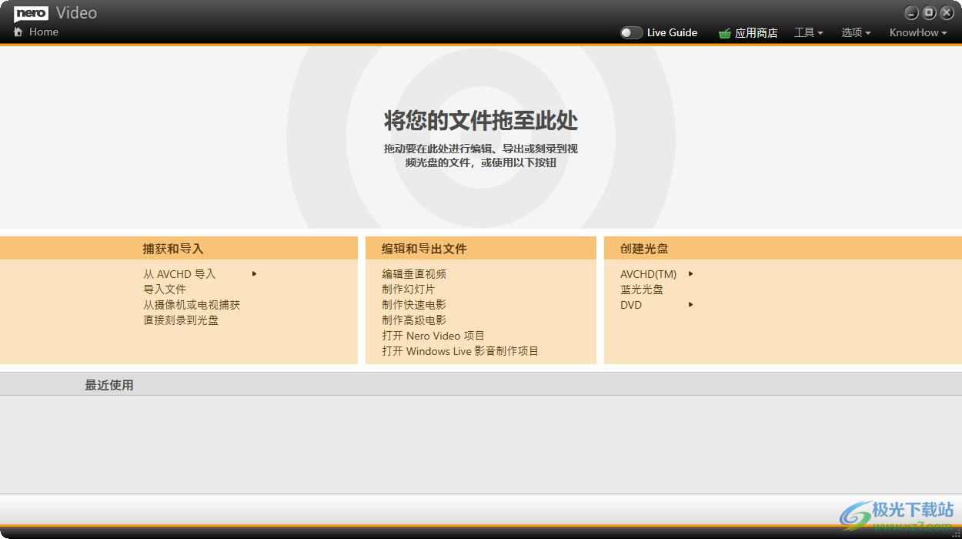Select AVCHD(TM) disc option
Screen dimensions: 962x539
(x=649, y=274)
